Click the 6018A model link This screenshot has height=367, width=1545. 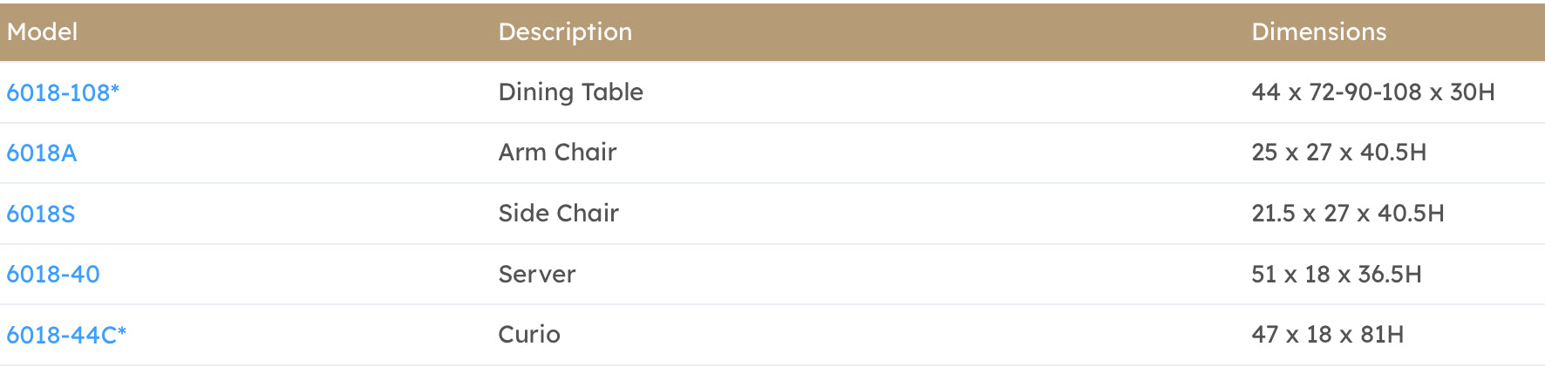coord(42,153)
